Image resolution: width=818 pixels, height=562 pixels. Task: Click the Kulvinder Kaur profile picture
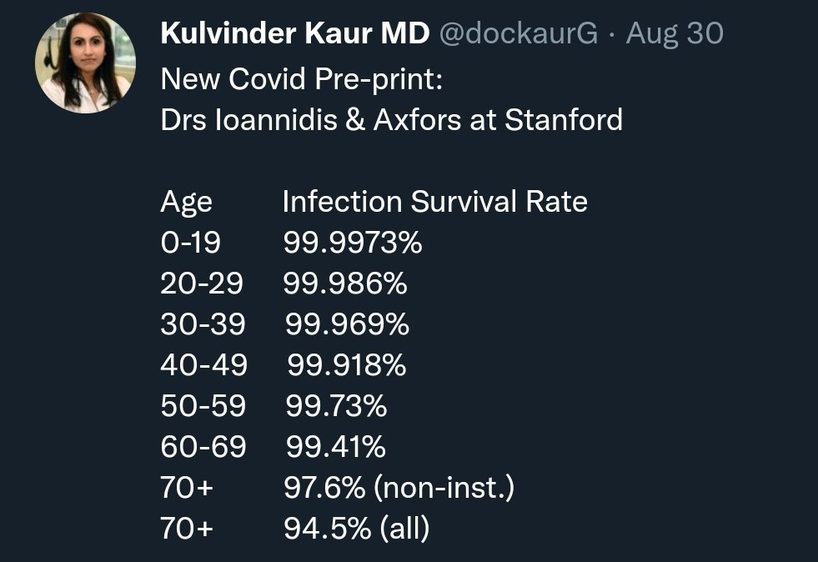pyautogui.click(x=84, y=63)
